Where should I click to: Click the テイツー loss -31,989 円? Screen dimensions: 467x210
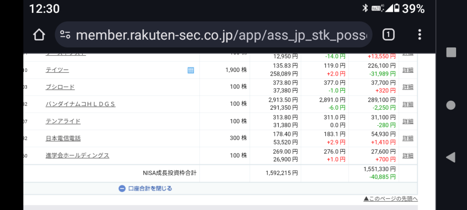383,73
